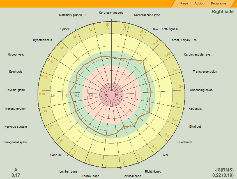Viewport: 237px width, 179px height.
Task: Click the 'Cervical zone' label
Action: point(132,176)
